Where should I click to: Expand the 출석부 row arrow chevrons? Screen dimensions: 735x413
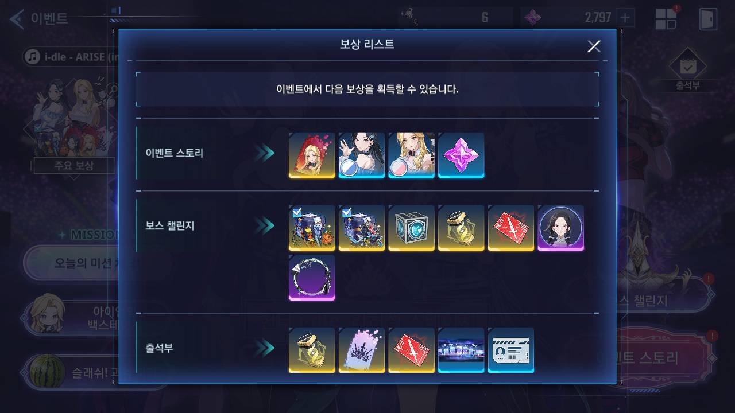(265, 348)
